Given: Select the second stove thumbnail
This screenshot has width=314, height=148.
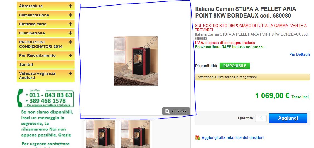Looking at the screenshot, I should click(136, 134).
